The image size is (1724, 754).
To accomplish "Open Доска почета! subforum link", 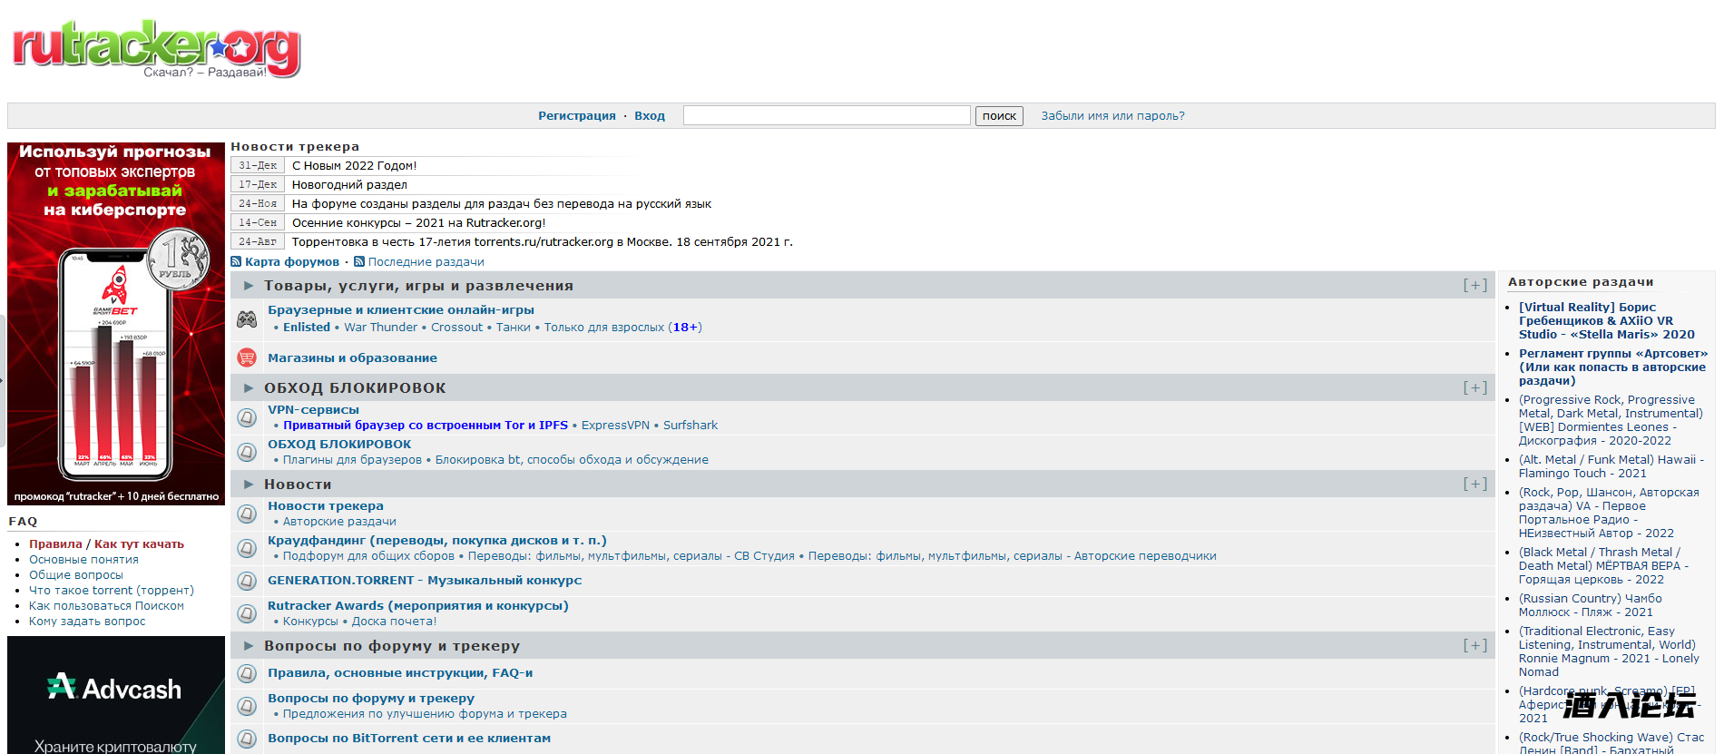I will tap(394, 622).
